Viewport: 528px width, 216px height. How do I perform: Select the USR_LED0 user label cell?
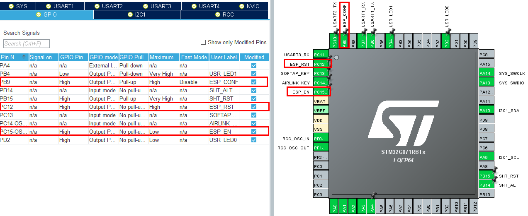(x=224, y=140)
